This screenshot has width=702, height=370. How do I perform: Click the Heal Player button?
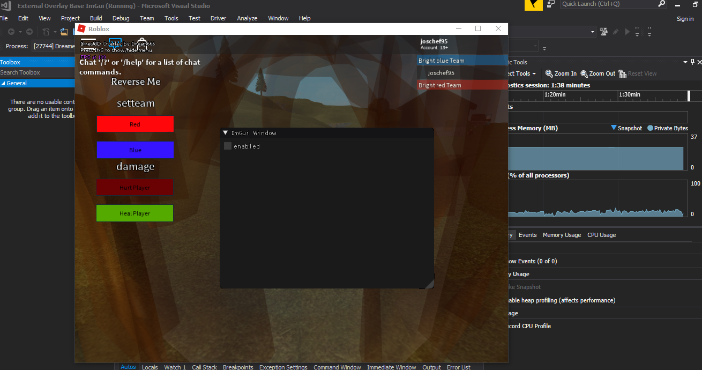[x=135, y=213]
